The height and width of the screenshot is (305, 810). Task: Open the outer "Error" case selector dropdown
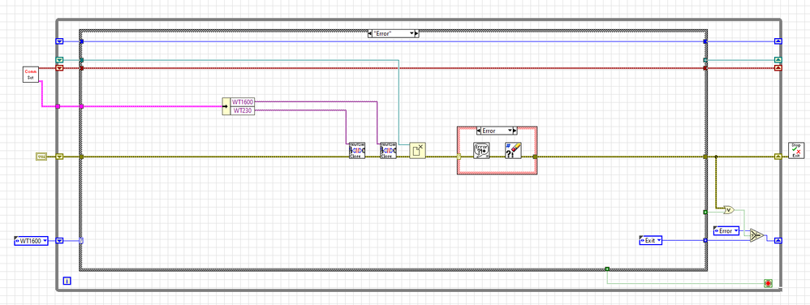(x=412, y=33)
